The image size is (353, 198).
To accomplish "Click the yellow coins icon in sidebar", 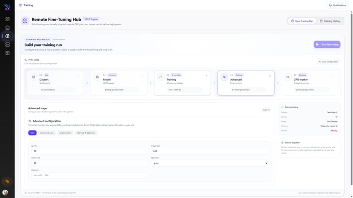I will pyautogui.click(x=7, y=181).
